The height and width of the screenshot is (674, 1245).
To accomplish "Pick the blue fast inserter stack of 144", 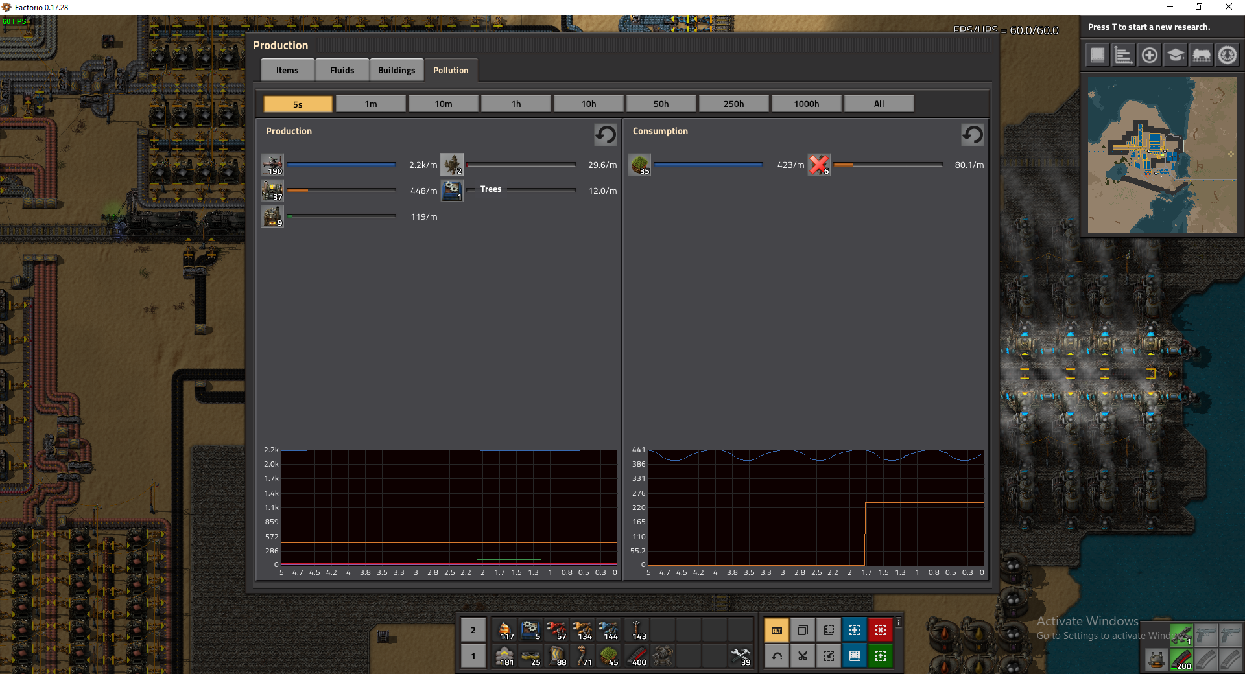I will coord(608,630).
